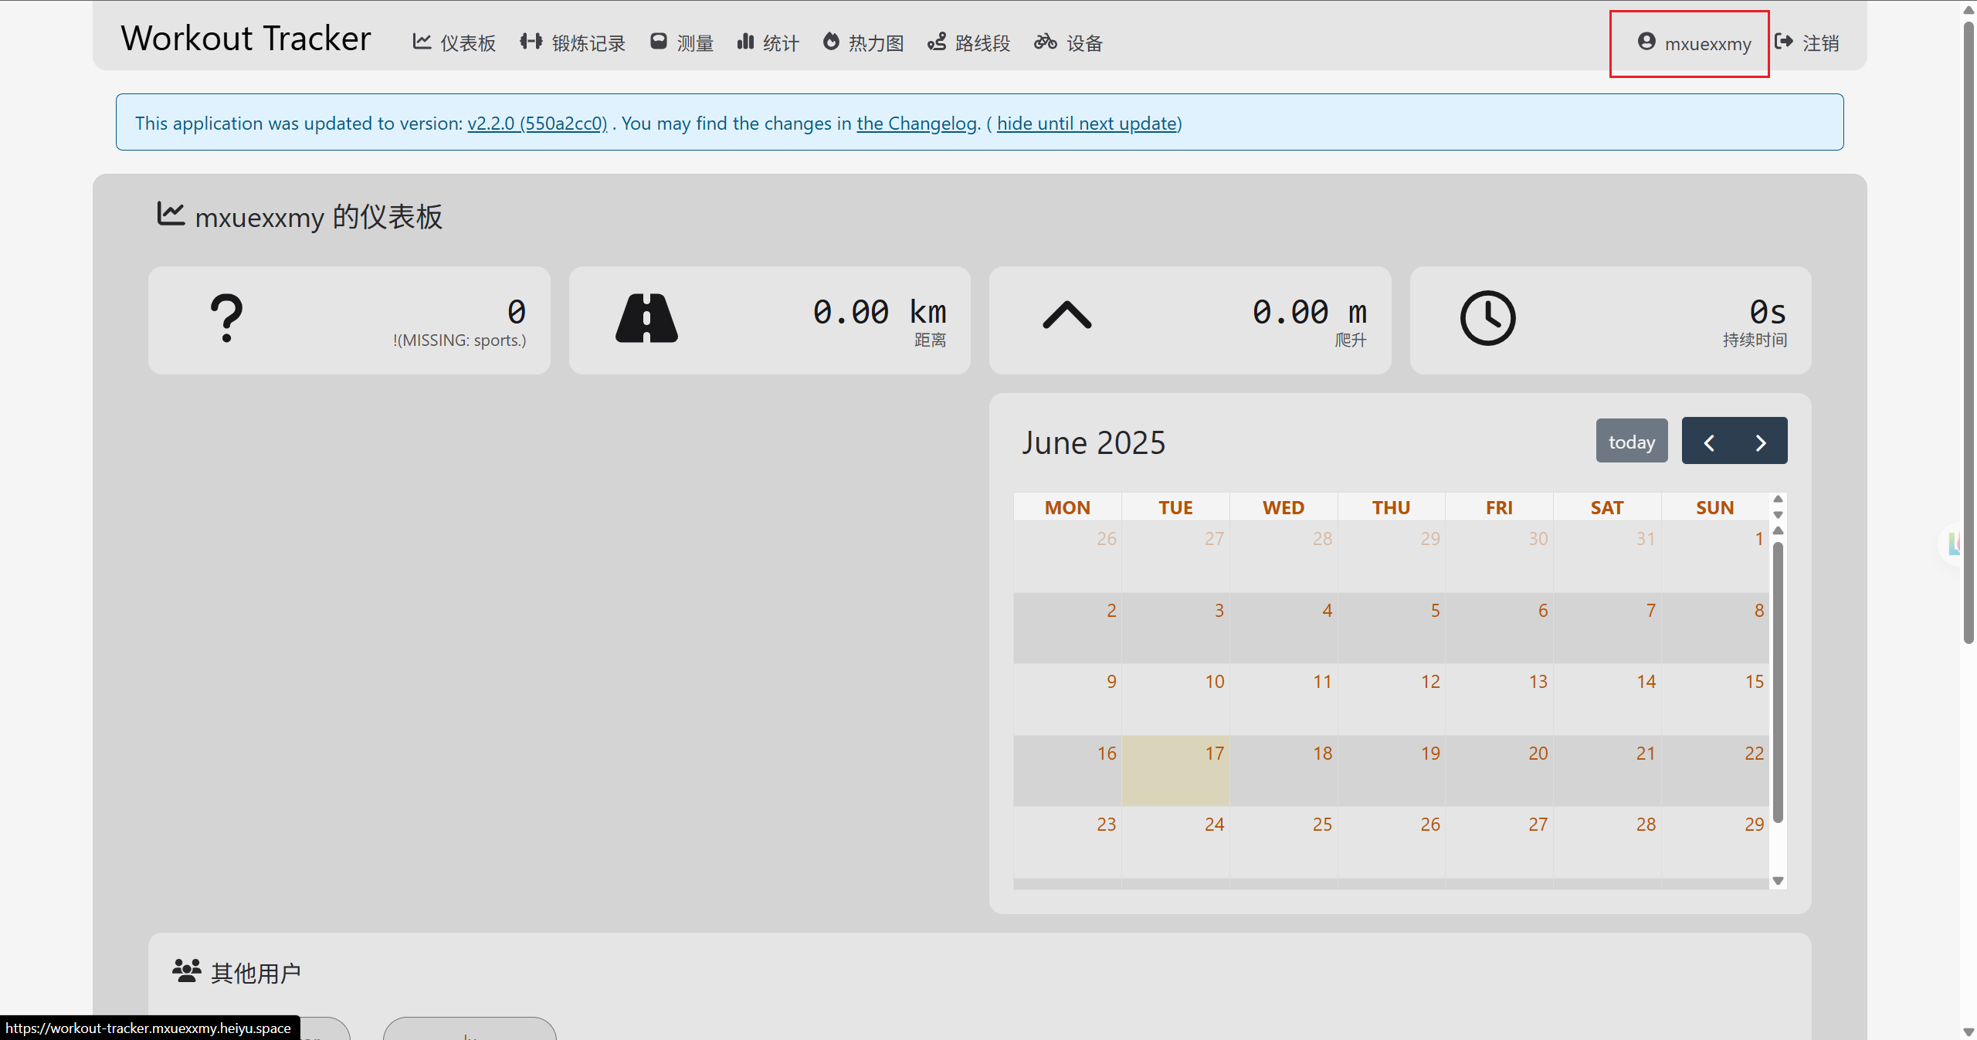Image resolution: width=1977 pixels, height=1040 pixels.
Task: Click the 注销 logout icon
Action: (x=1783, y=42)
